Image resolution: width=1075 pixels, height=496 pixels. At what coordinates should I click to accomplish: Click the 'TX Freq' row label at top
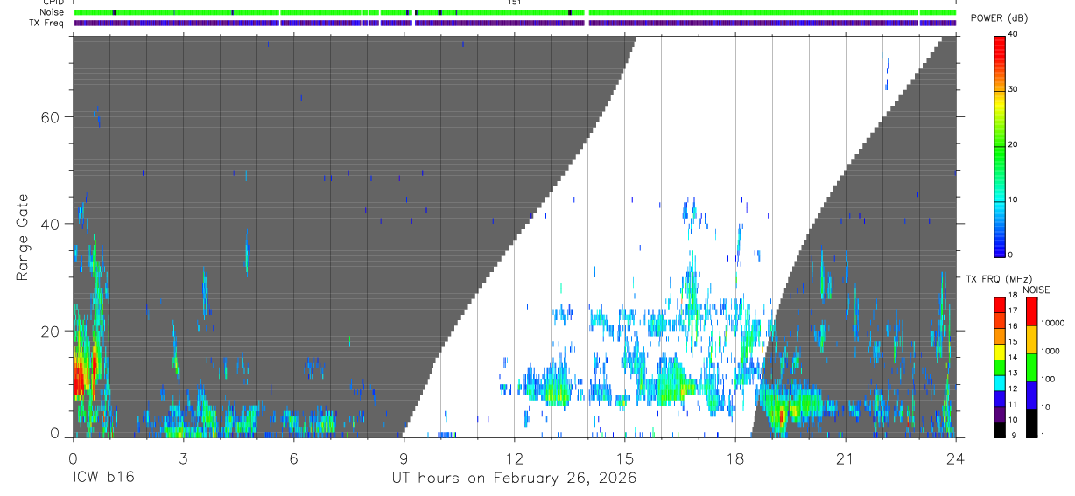tap(47, 23)
